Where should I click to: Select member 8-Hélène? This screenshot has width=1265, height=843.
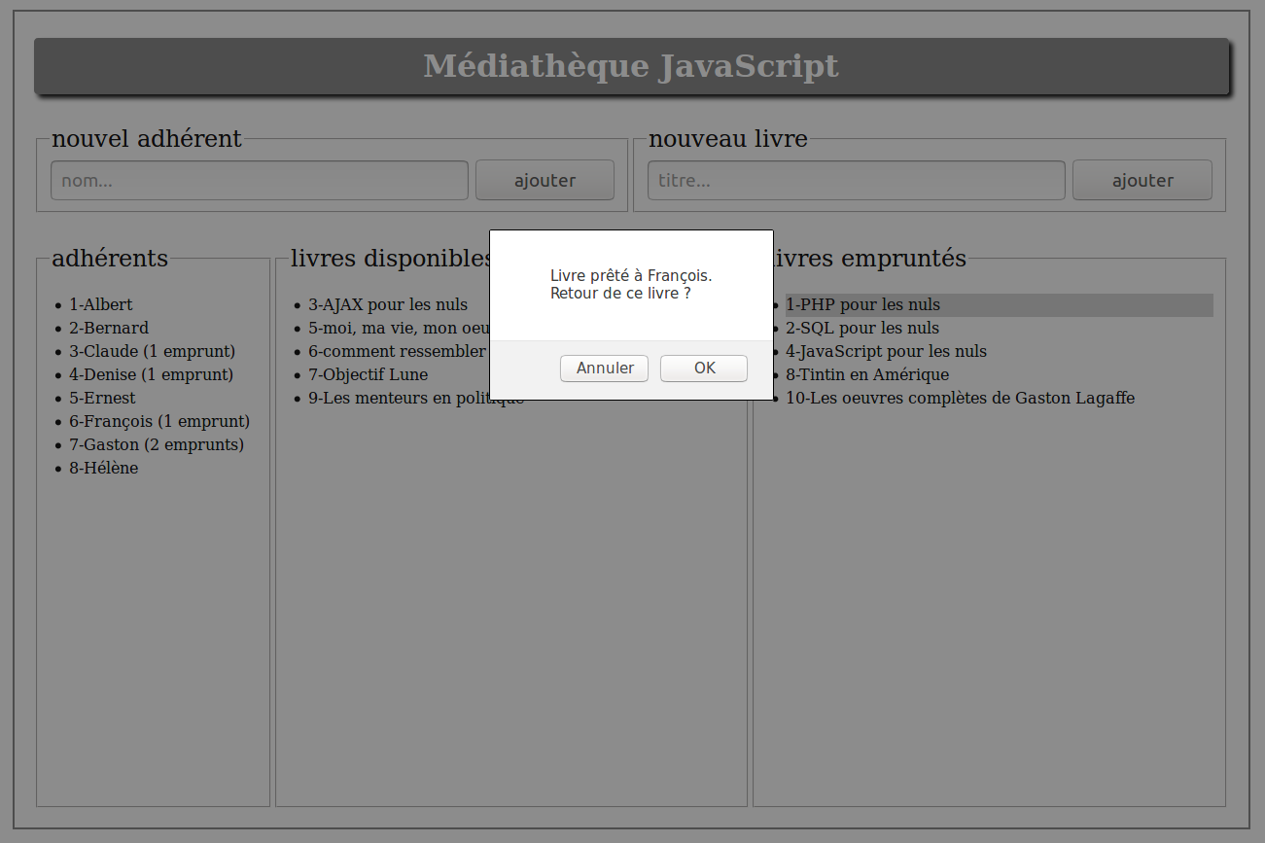(x=103, y=469)
